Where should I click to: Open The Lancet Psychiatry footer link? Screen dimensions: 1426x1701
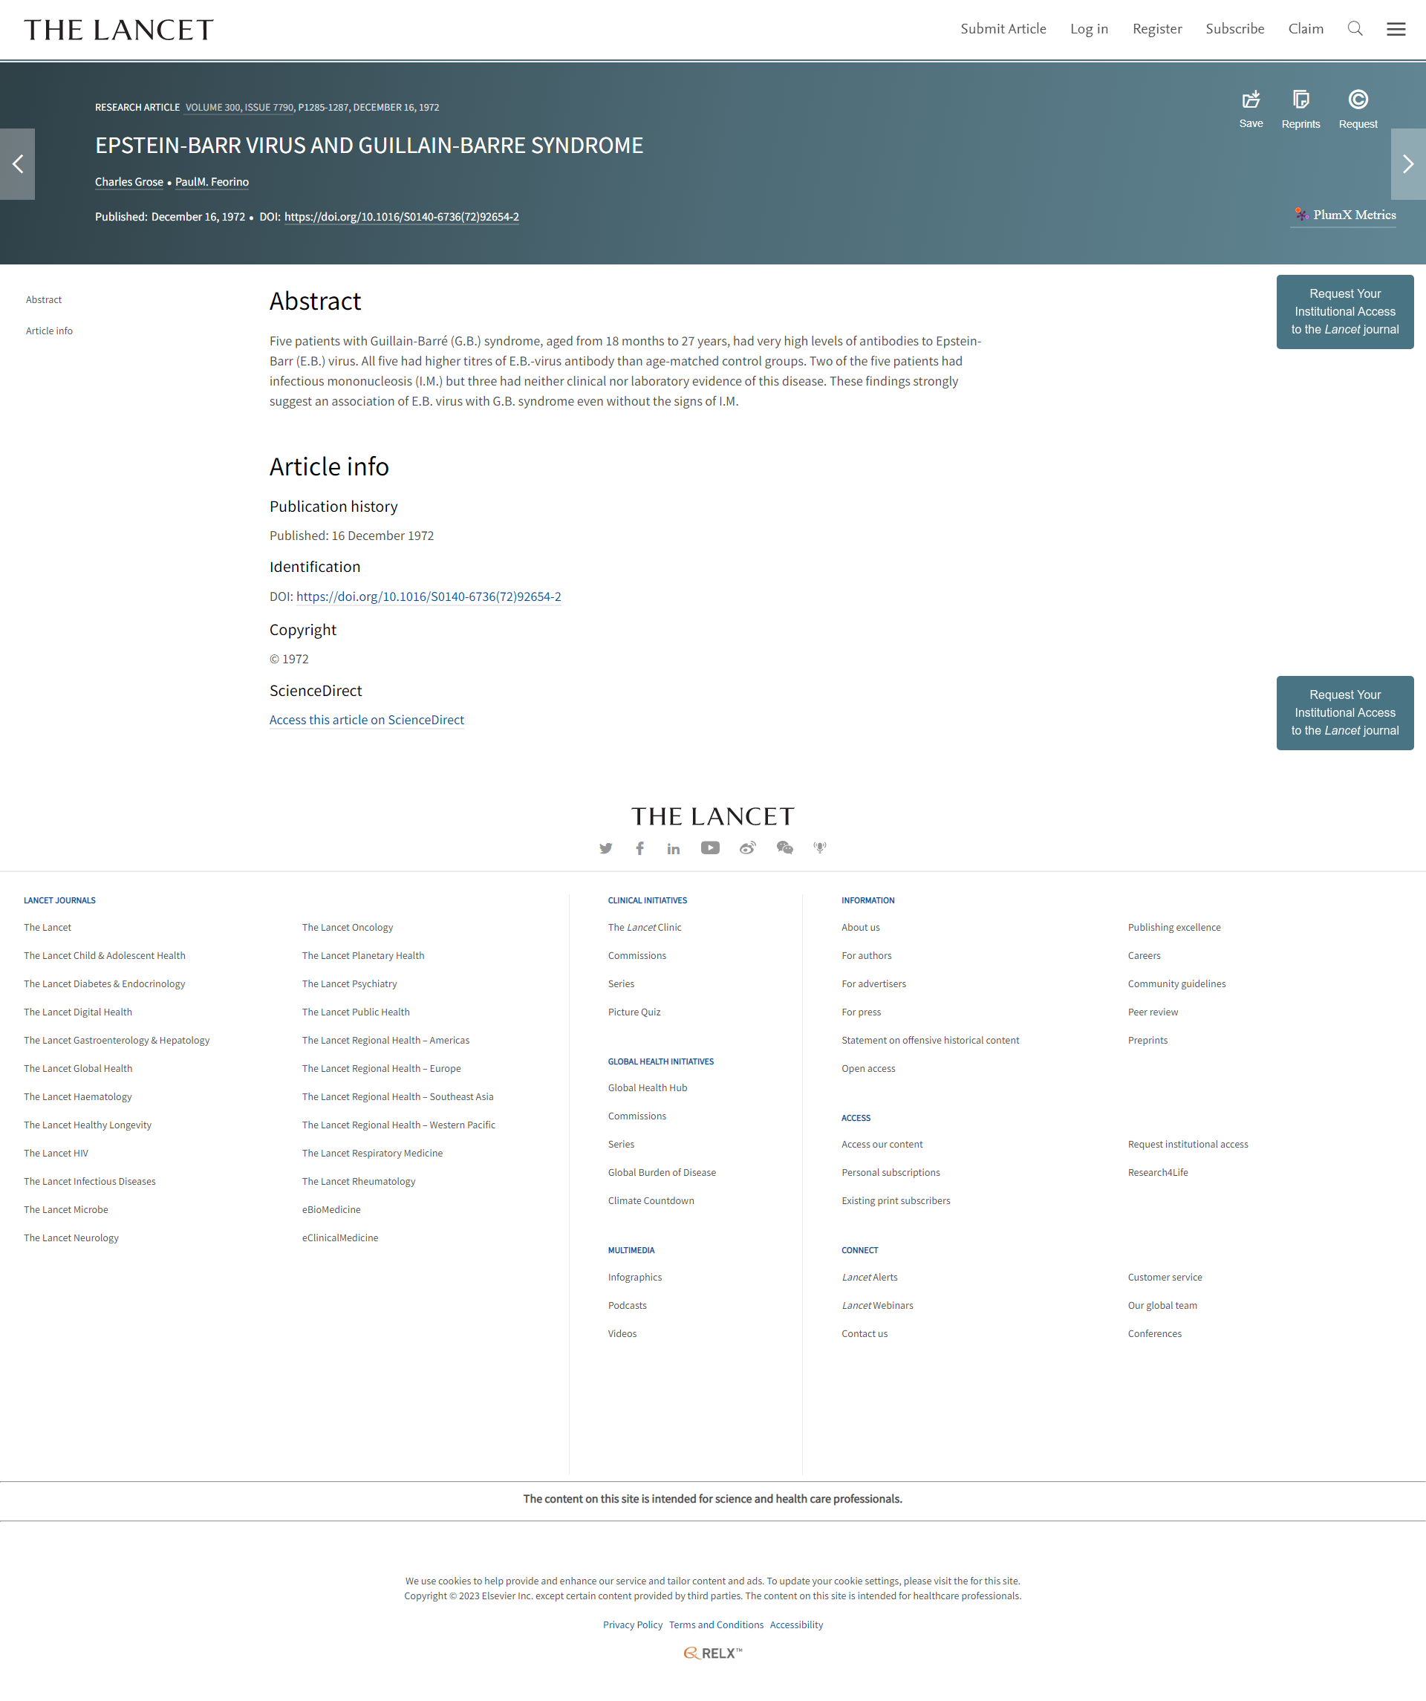(x=350, y=984)
